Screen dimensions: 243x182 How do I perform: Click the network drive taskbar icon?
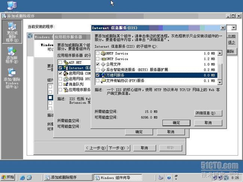(x=161, y=178)
